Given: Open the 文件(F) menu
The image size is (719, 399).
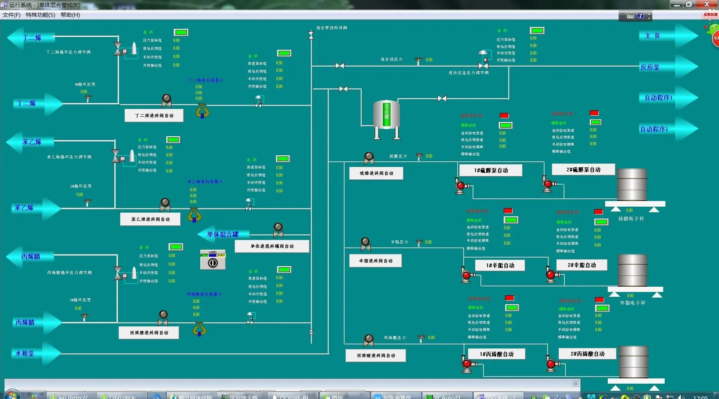Looking at the screenshot, I should [11, 15].
